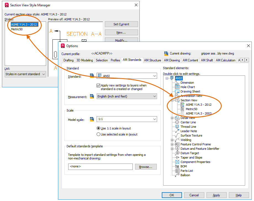Open the Model scale 1:1 dropdown
This screenshot has width=254, height=201.
point(127,119)
